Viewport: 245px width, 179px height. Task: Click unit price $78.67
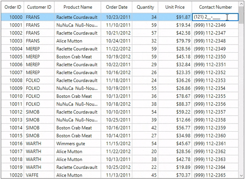[175, 96]
